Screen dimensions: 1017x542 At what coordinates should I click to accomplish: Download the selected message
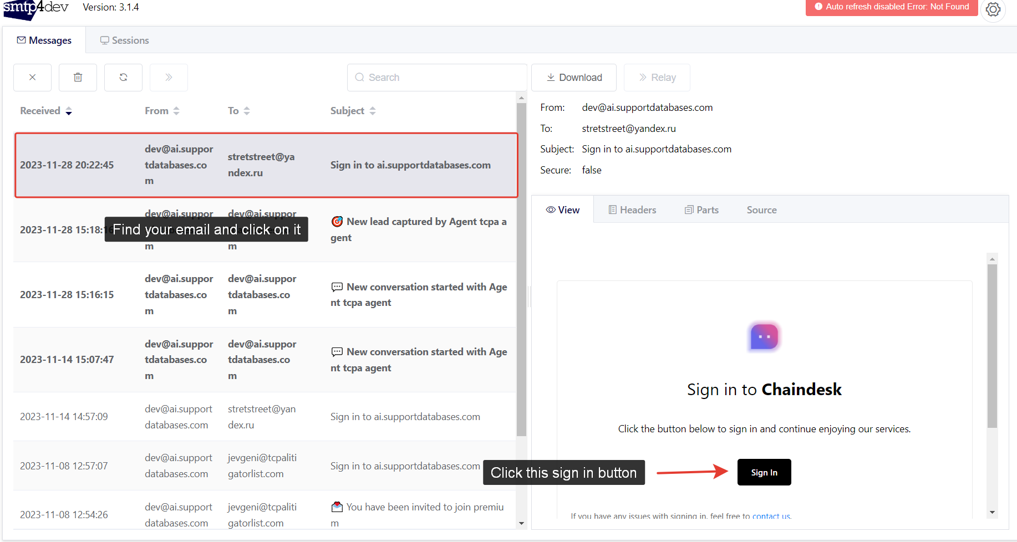pyautogui.click(x=574, y=78)
